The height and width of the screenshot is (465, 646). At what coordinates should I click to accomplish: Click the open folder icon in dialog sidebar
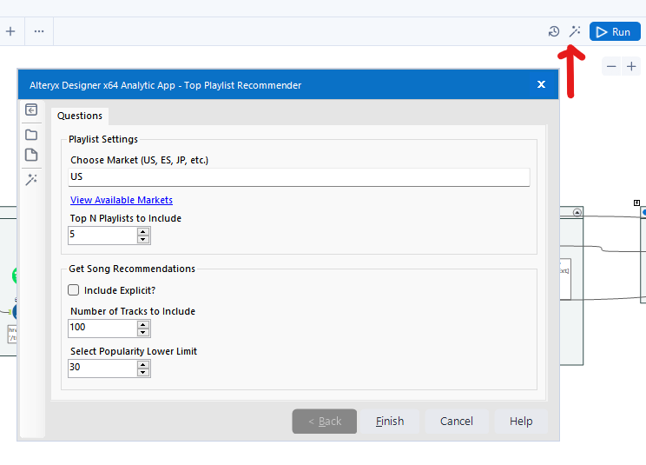(31, 135)
